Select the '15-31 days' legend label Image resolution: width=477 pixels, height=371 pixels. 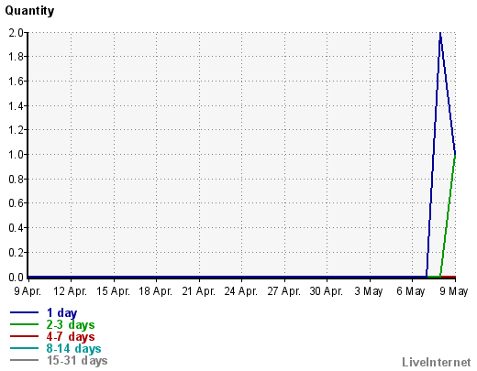coord(77,360)
